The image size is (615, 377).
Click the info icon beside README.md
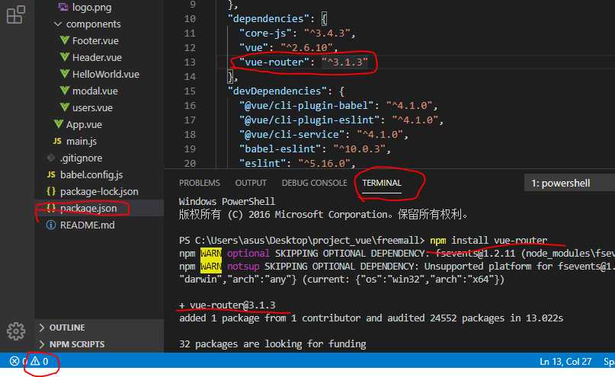coord(51,225)
